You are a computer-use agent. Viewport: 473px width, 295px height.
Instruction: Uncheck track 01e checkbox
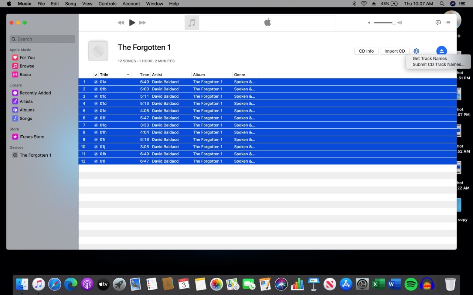[96, 111]
